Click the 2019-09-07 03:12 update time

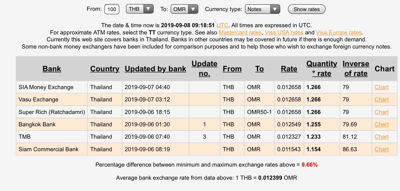147,99
